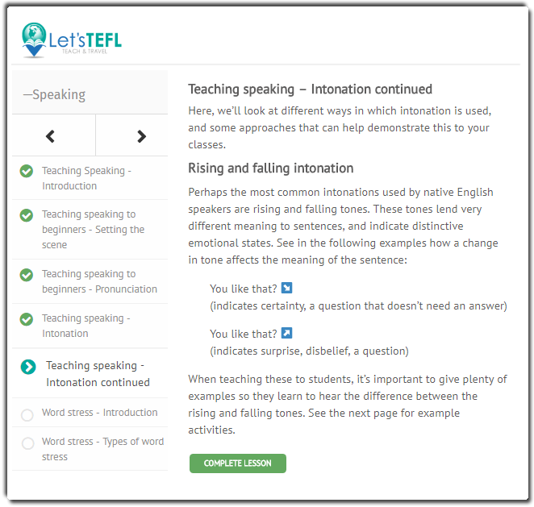Go to previous lesson with left arrow
Image resolution: width=534 pixels, height=507 pixels.
click(x=50, y=136)
